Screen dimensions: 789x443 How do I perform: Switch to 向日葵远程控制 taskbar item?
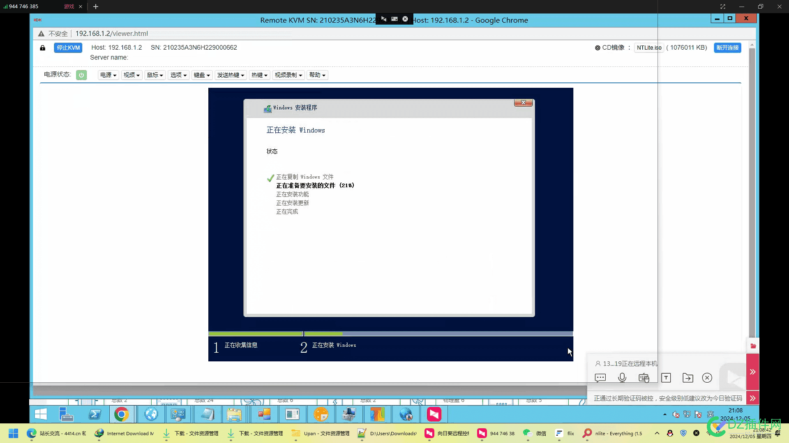tap(447, 434)
